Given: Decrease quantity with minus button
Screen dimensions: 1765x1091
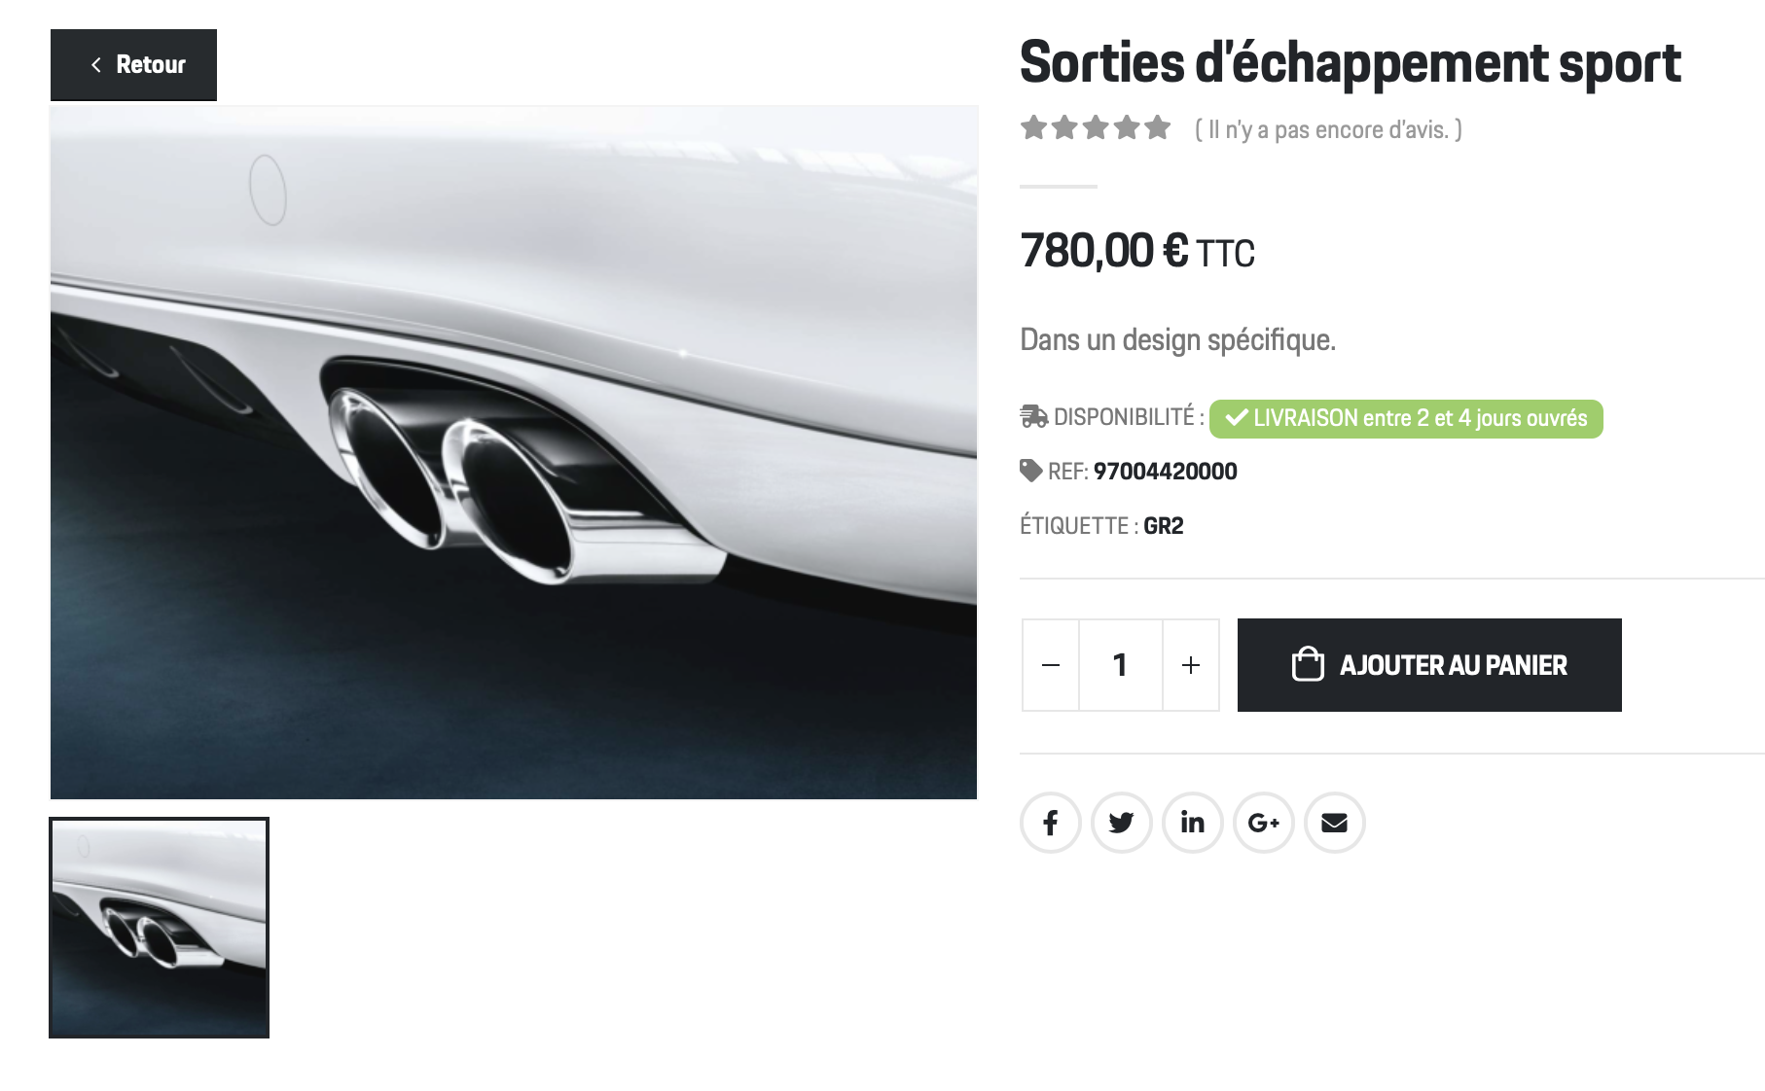Looking at the screenshot, I should (x=1051, y=665).
